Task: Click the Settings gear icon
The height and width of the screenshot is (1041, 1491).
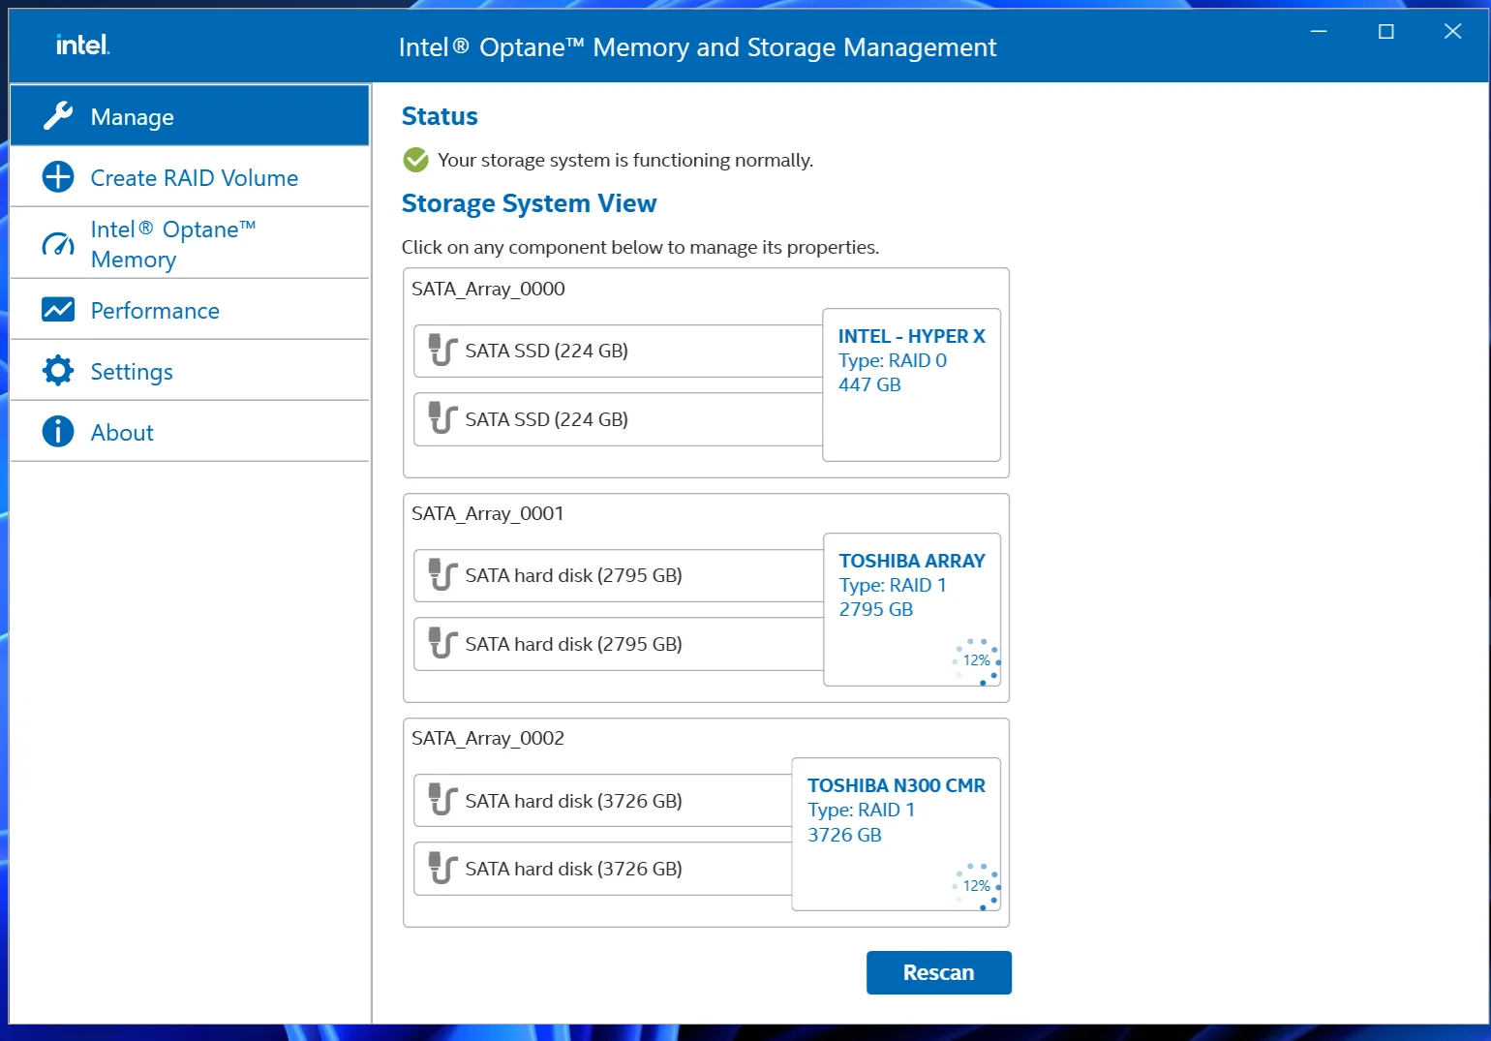Action: (x=58, y=371)
